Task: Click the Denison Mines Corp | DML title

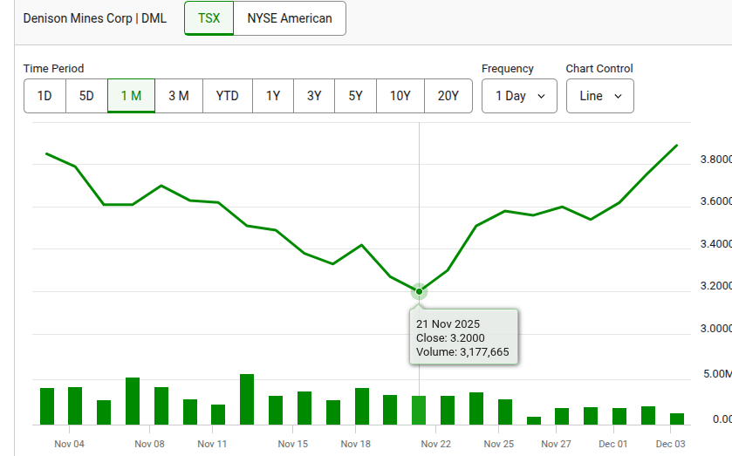Action: (x=95, y=18)
